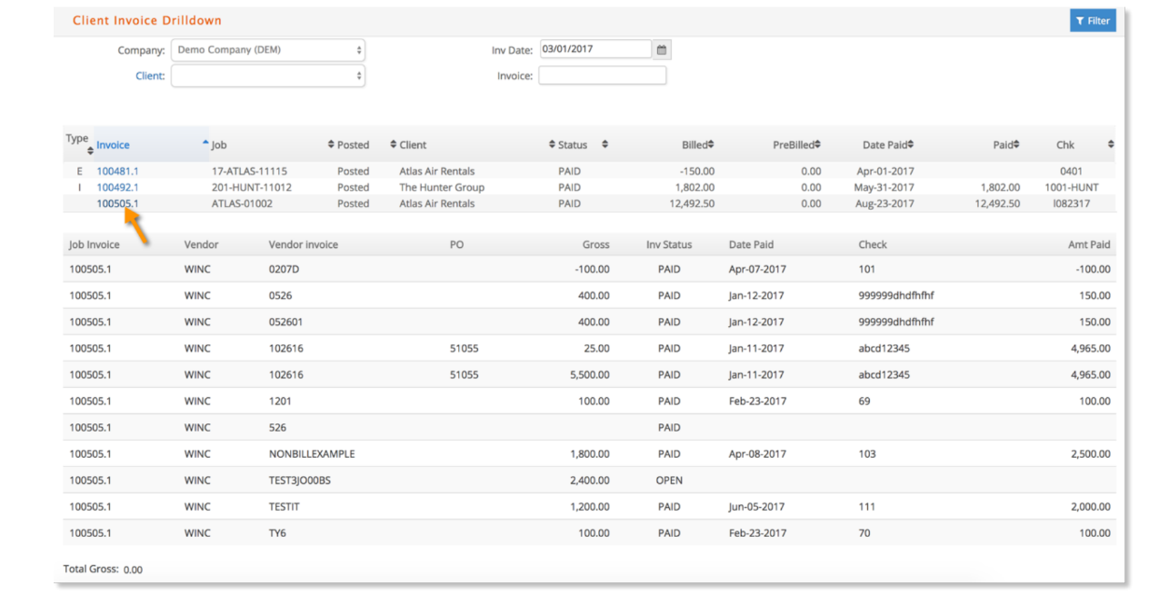This screenshot has width=1159, height=596.
Task: Sort by the Status column header
Action: pos(573,145)
